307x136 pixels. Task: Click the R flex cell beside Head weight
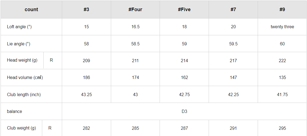[51, 60]
